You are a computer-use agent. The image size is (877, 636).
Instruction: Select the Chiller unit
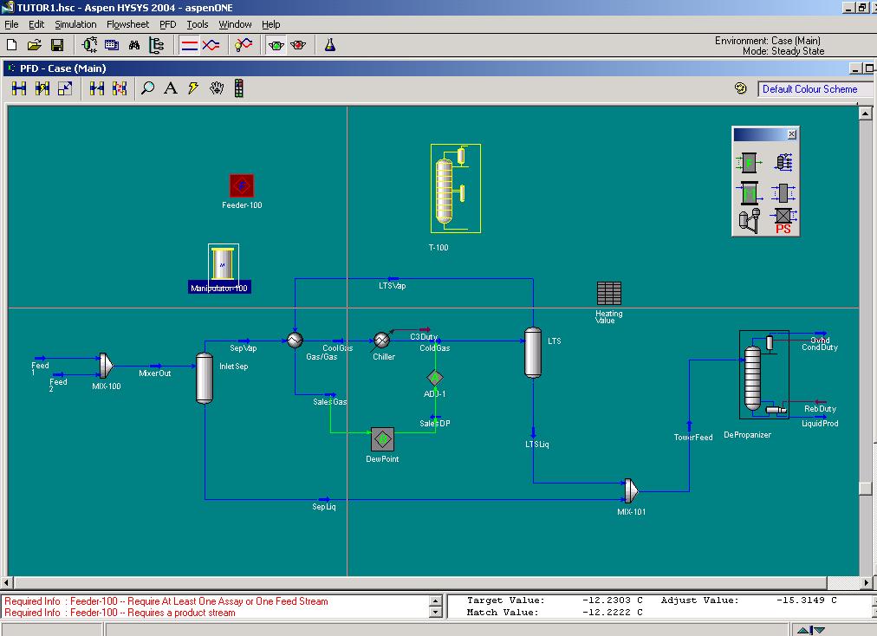pos(381,340)
